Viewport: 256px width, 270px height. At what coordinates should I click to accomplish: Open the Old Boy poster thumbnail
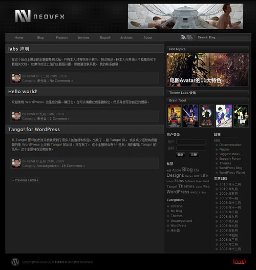(x=241, y=116)
